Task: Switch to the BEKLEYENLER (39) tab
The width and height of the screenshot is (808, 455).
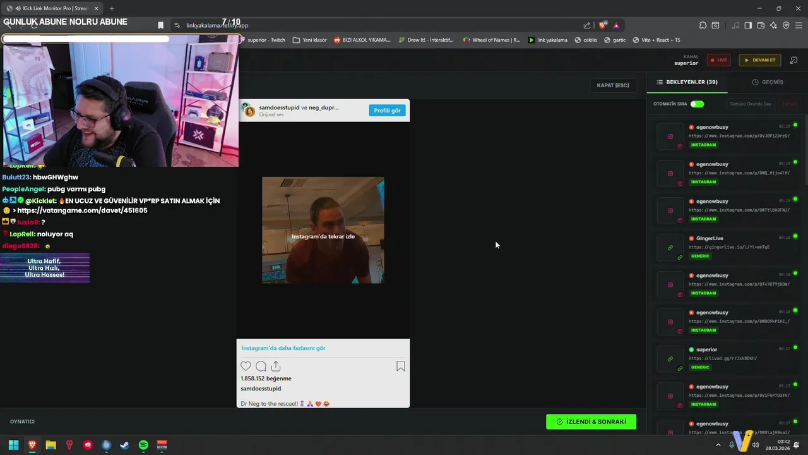Action: pyautogui.click(x=687, y=82)
